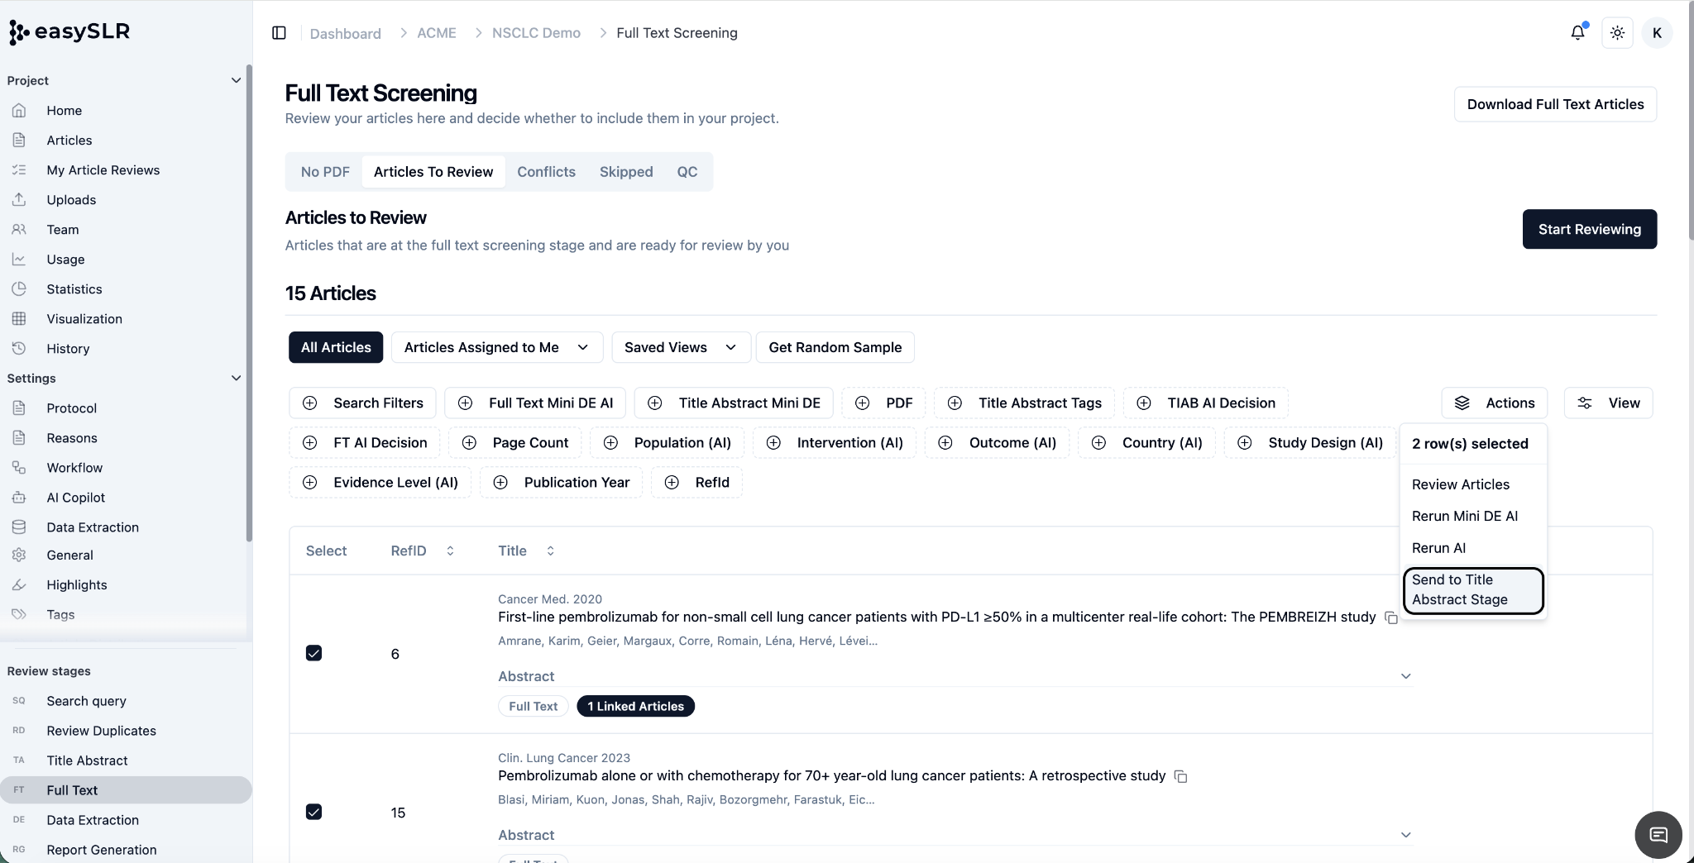
Task: Uncheck the checkbox for article 15
Action: tap(313, 812)
